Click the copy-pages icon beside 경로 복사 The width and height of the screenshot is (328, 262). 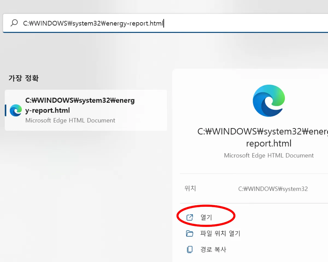point(189,249)
